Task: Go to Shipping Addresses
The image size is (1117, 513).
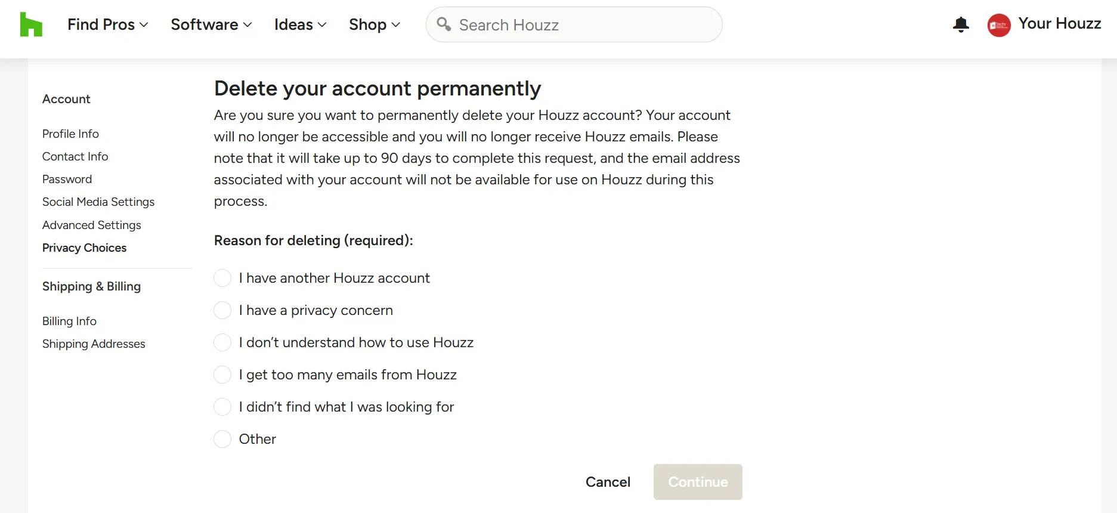Action: pos(94,344)
